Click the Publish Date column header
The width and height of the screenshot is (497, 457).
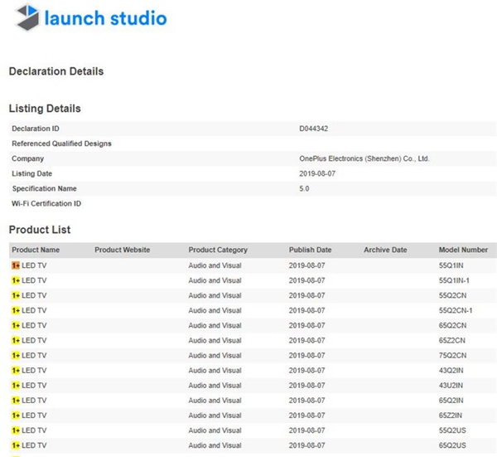point(310,250)
